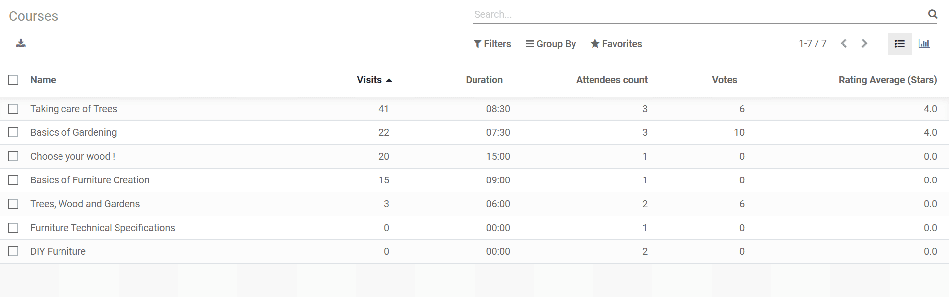Open the Basics of Gardening course

point(73,132)
